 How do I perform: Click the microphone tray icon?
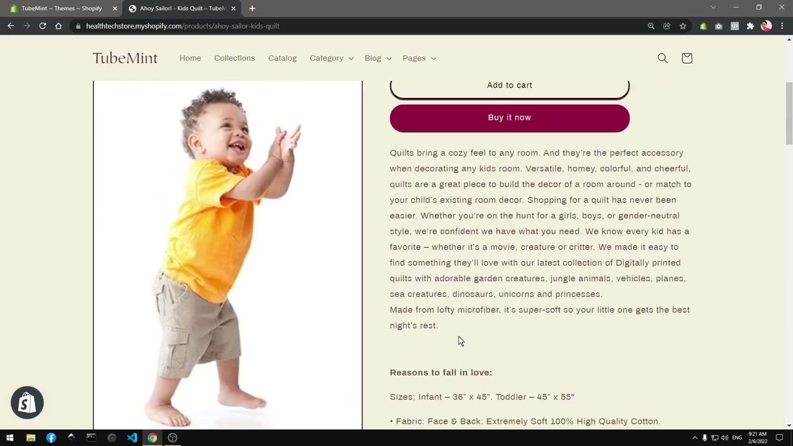click(x=704, y=438)
